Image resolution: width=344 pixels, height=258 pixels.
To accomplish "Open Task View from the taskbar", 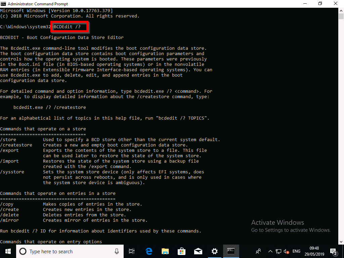I will point(132,251).
